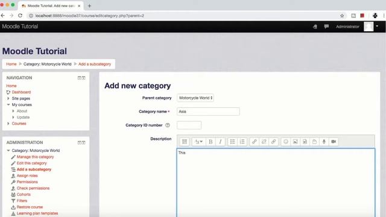Click the record audio microphone icon

pos(324,142)
